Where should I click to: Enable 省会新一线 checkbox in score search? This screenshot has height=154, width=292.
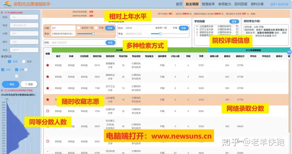click(x=79, y=28)
